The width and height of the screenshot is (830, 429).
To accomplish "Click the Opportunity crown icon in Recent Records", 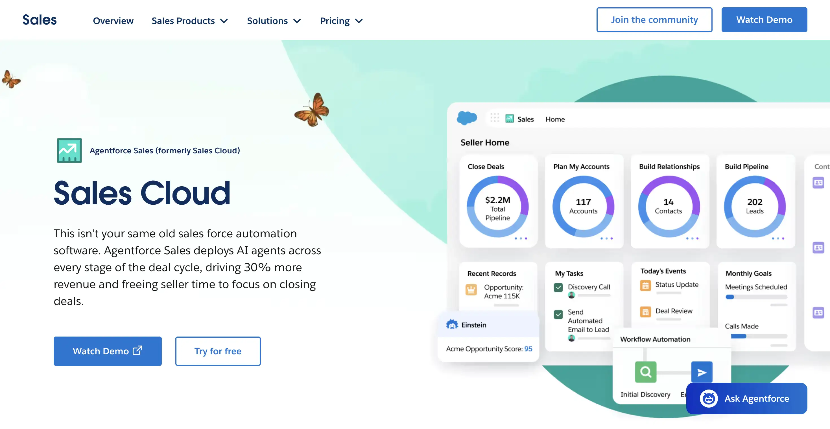I will 471,290.
